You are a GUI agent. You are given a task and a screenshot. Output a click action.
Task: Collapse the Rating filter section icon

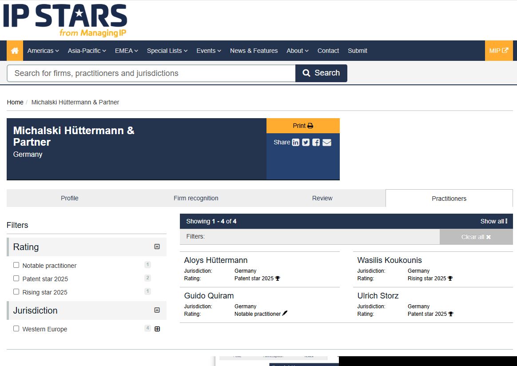point(157,247)
